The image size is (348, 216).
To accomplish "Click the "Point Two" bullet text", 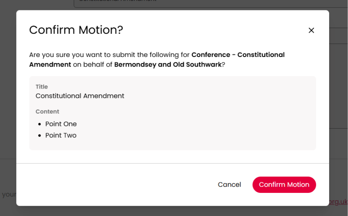I will pos(61,136).
